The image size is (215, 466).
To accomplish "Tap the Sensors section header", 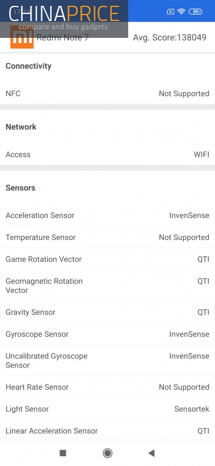I will [x=20, y=188].
